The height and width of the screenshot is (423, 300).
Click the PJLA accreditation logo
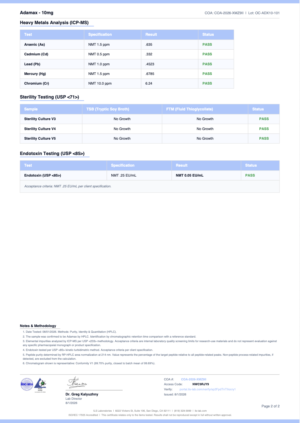[40, 385]
